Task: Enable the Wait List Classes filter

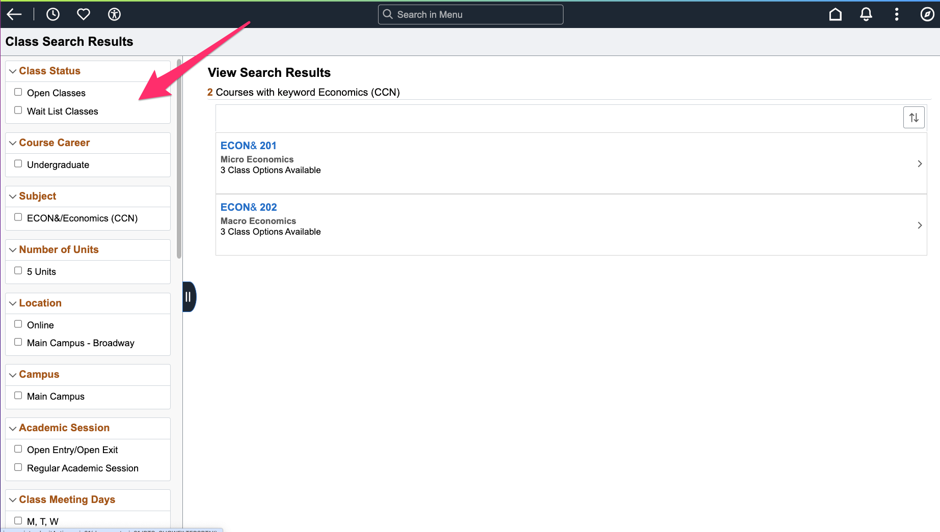Action: coord(18,109)
